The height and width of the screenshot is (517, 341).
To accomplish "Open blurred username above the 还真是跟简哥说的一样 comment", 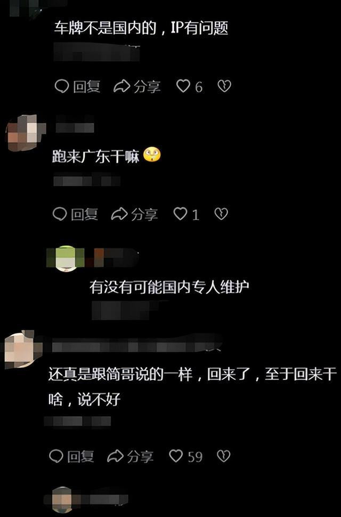I will click(x=135, y=346).
